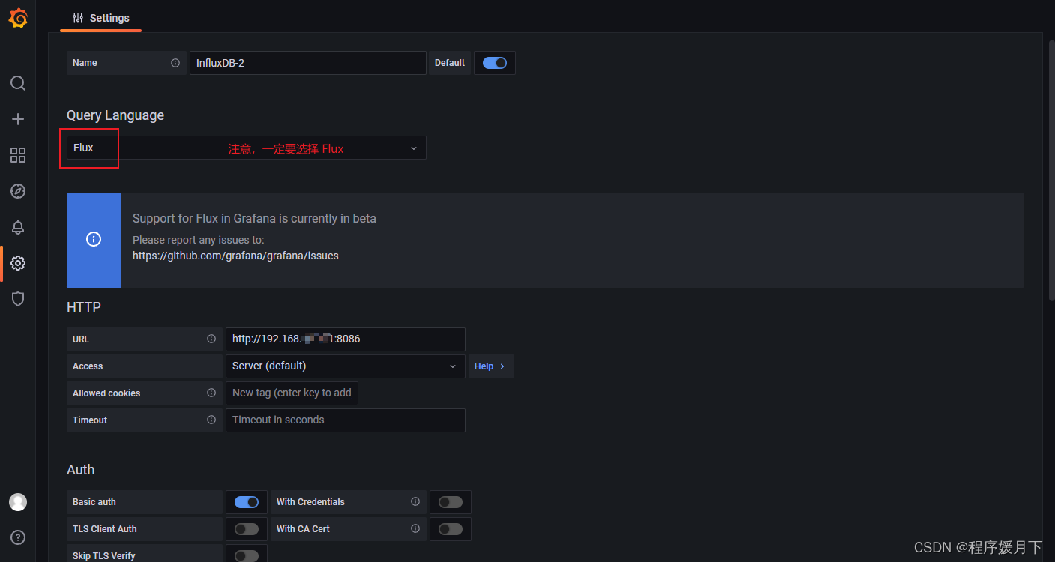Open the Help question mark icon

click(x=18, y=537)
